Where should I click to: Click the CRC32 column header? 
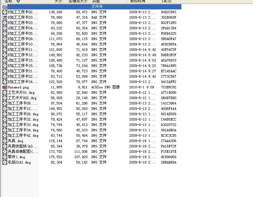(x=170, y=1)
